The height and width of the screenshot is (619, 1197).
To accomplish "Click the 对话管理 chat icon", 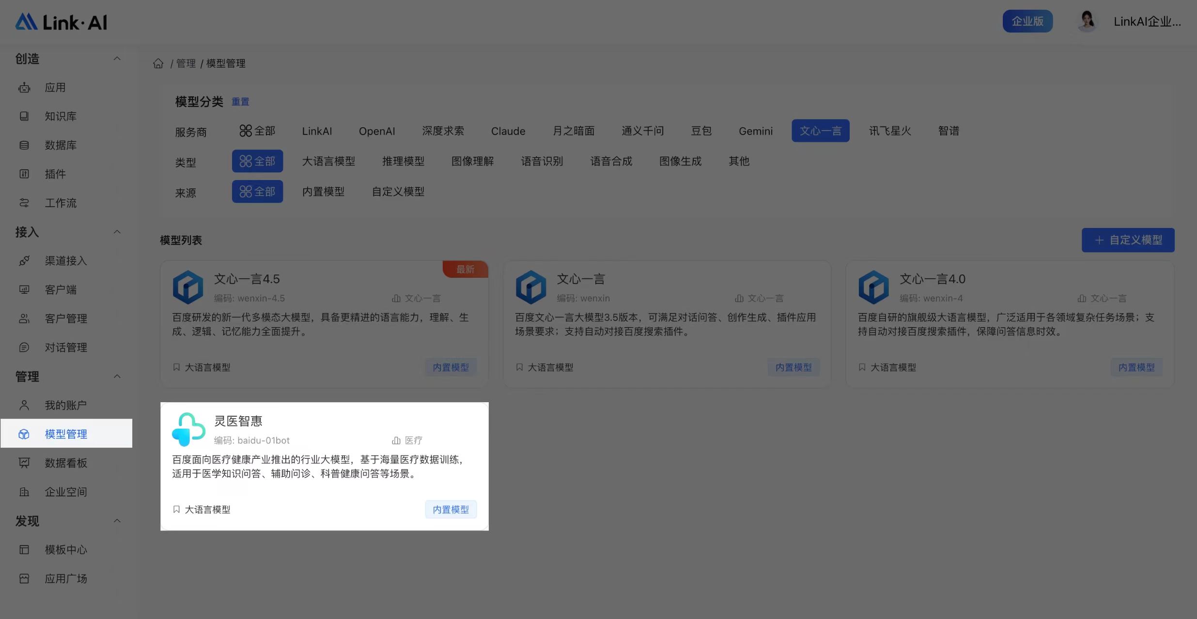I will 24,347.
